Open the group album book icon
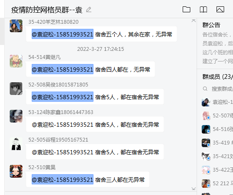The height and width of the screenshot is (195, 233). click(203, 9)
